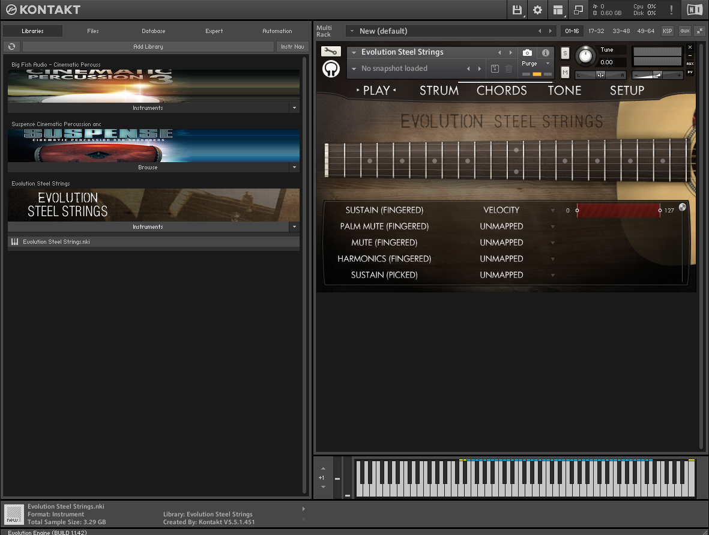The height and width of the screenshot is (535, 709).
Task: Mute the instrument with M button
Action: click(565, 72)
